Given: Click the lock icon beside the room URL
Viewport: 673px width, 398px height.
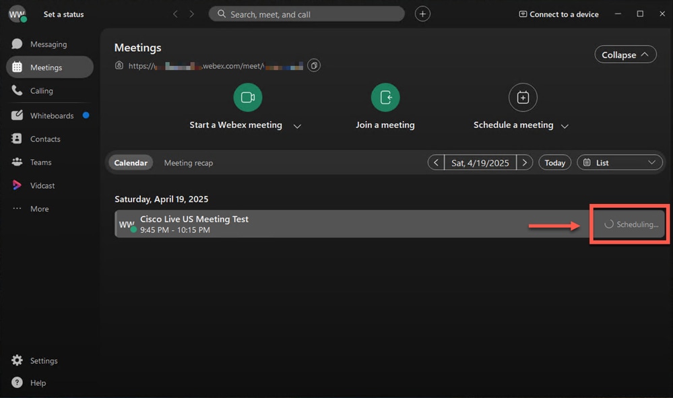Looking at the screenshot, I should [x=119, y=65].
